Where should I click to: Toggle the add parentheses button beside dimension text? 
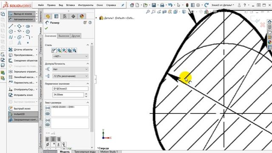click(x=48, y=108)
